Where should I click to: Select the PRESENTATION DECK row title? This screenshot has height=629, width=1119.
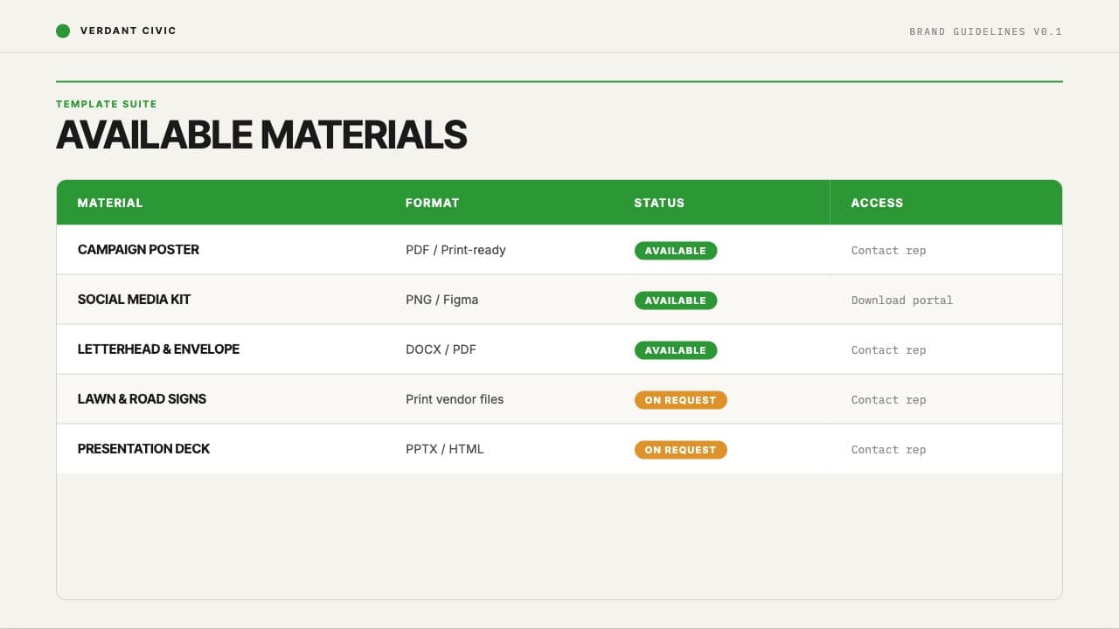[x=143, y=449]
